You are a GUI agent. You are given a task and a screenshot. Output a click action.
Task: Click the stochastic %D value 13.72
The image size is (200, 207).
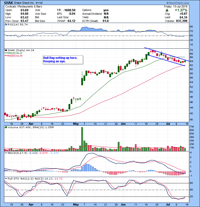(x=58, y=179)
